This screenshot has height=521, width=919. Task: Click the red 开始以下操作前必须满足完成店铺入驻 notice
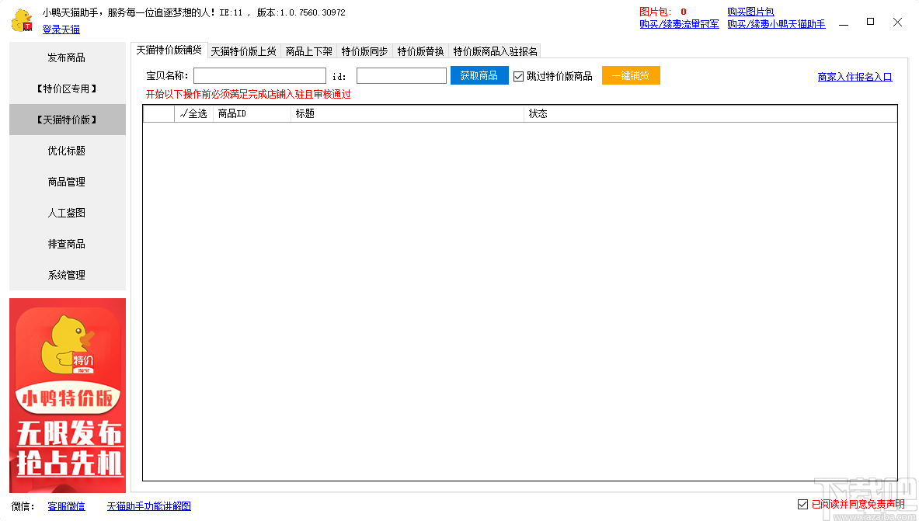[x=248, y=95]
